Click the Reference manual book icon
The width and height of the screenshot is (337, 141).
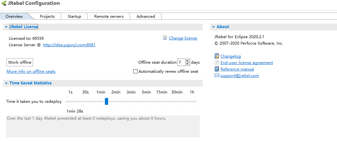(x=217, y=69)
